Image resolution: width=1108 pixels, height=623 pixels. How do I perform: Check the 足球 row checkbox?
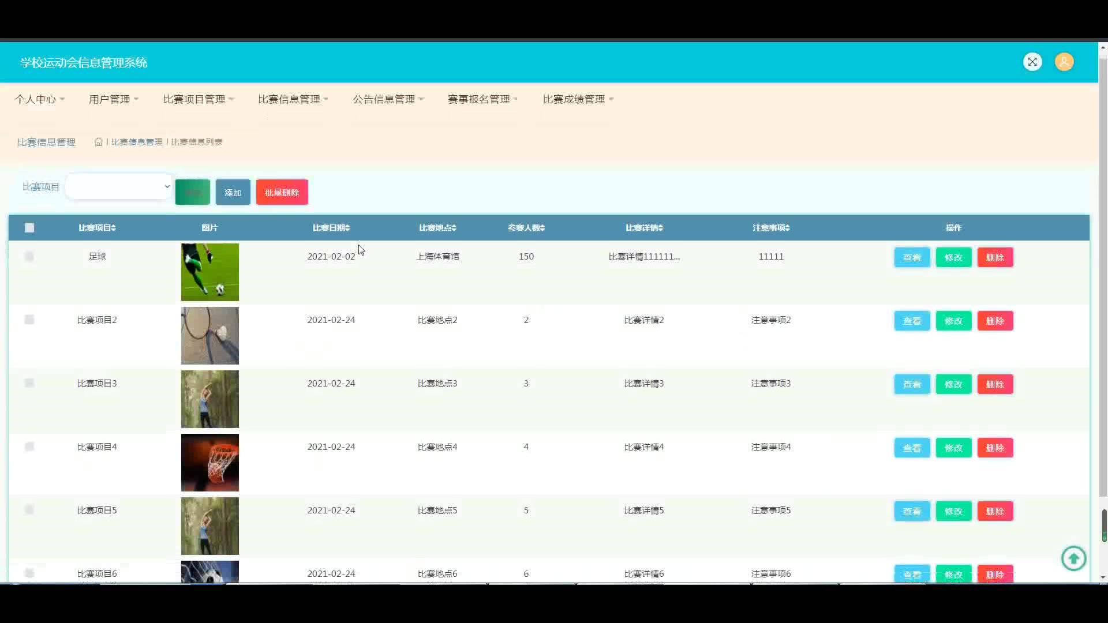(29, 256)
